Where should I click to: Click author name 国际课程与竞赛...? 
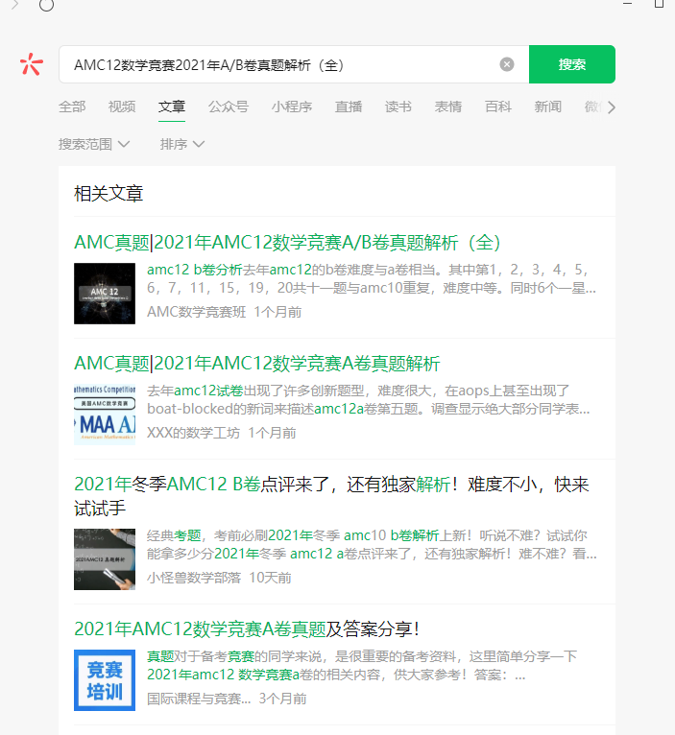click(x=199, y=699)
